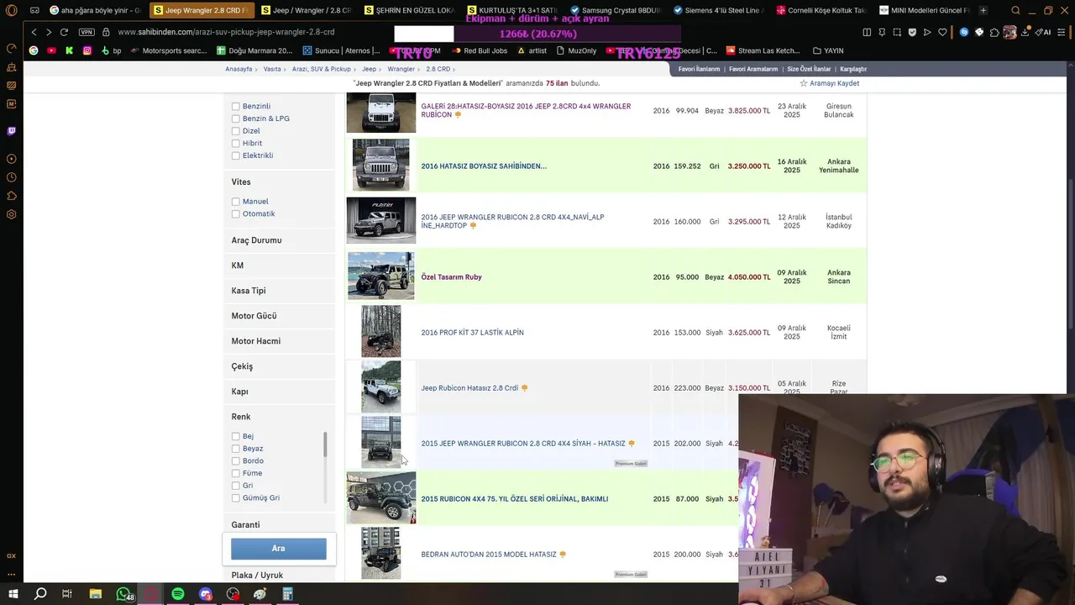Check the Beyaz color filter
Viewport: 1075px width, 605px height.
(x=235, y=449)
